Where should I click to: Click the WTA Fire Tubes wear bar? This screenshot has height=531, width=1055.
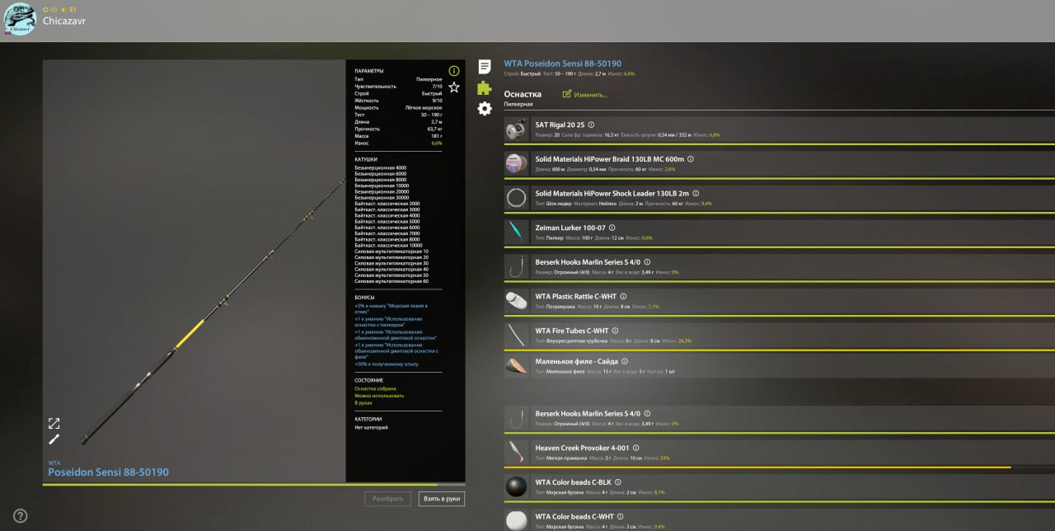point(779,350)
